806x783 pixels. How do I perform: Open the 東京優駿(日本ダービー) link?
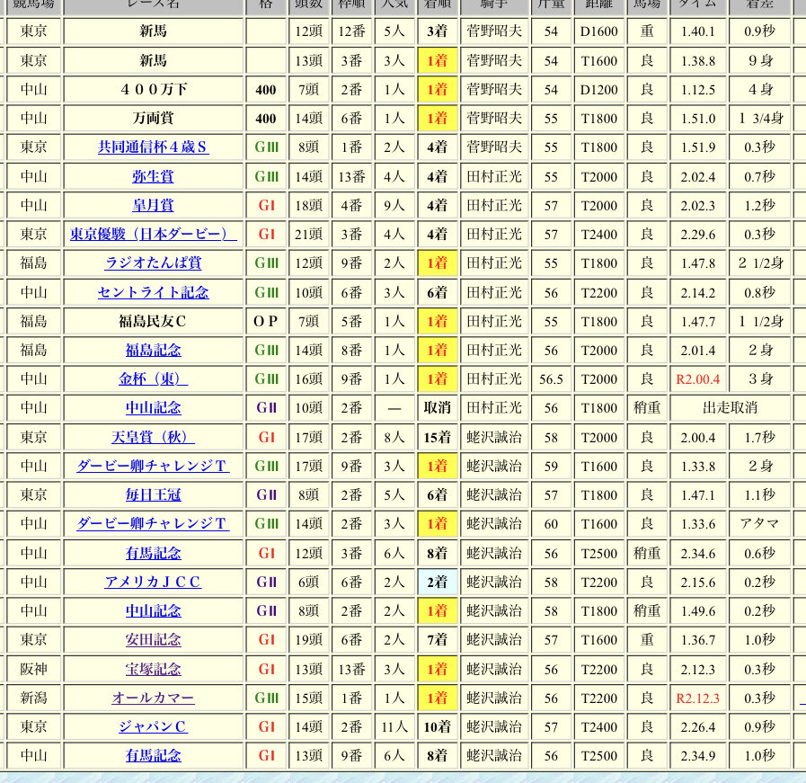pos(153,235)
